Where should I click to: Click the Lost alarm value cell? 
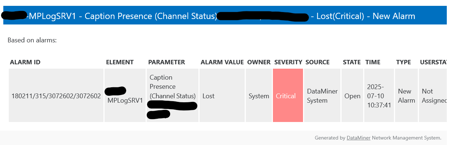(x=222, y=95)
